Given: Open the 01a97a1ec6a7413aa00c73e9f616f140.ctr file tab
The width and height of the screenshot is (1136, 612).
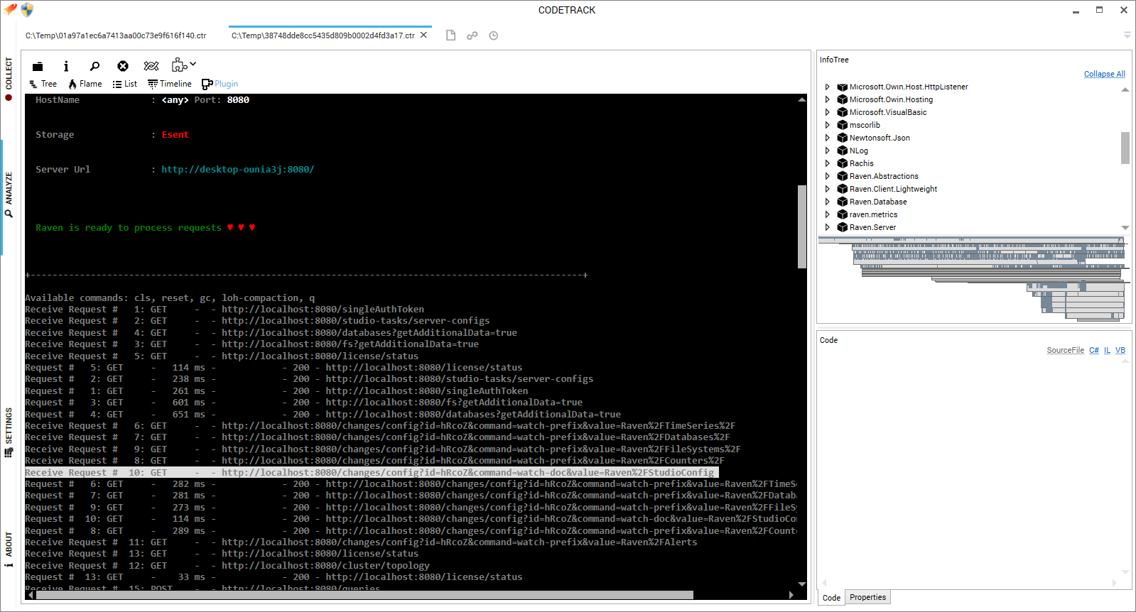Looking at the screenshot, I should 116,35.
